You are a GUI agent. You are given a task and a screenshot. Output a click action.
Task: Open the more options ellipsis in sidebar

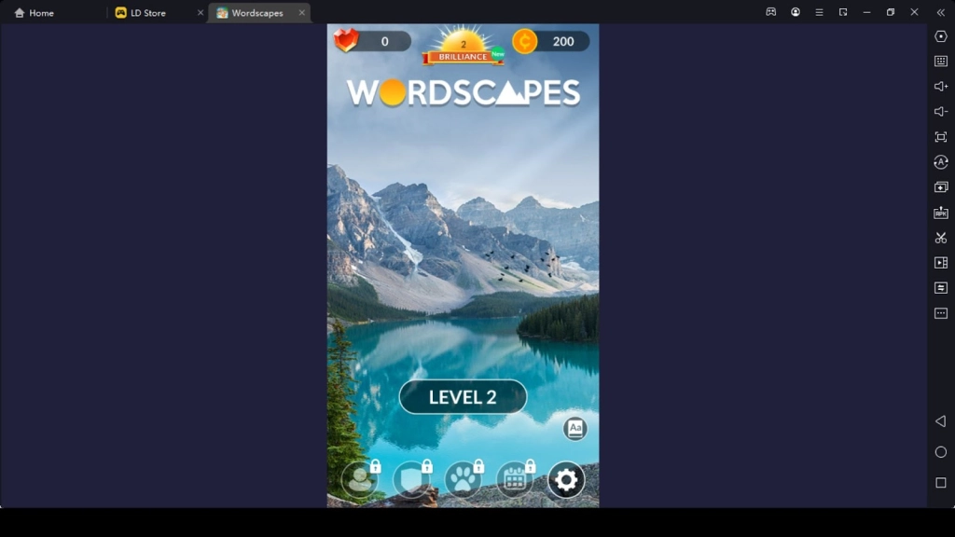941,313
